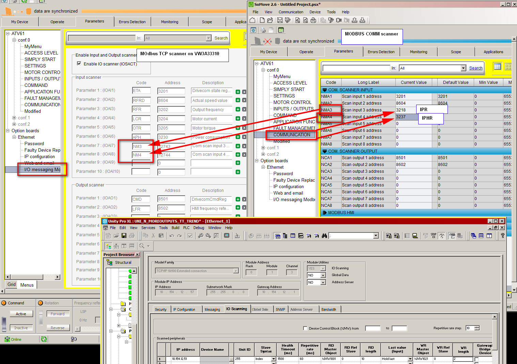
Task: Click the Reverse rotation button
Action: (x=58, y=328)
